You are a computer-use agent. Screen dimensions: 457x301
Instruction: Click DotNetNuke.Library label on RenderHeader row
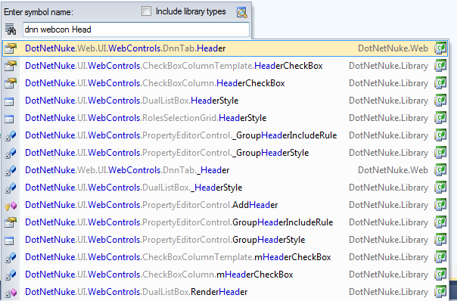point(388,292)
